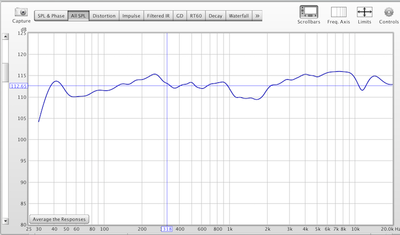Image resolution: width=400 pixels, height=235 pixels.
Task: View the RT60 tab
Action: point(195,16)
